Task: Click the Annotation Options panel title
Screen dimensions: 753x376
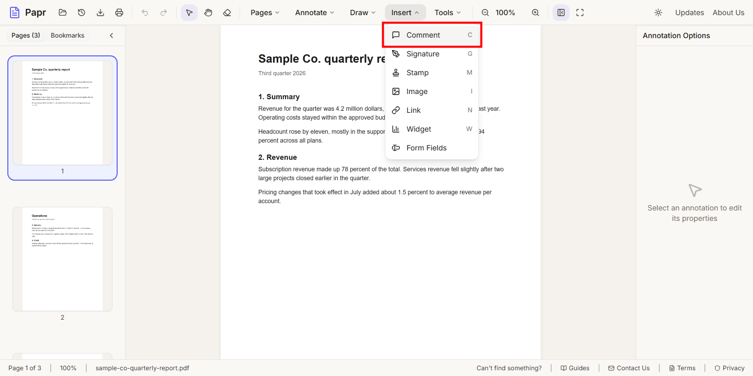Action: [x=676, y=36]
